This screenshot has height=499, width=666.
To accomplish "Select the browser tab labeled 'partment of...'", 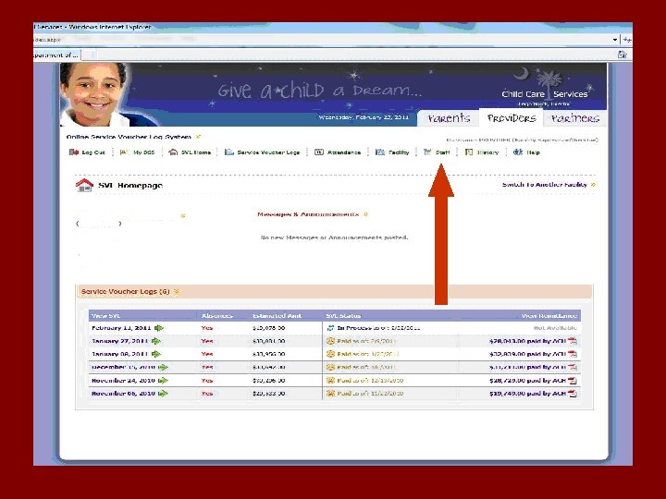I will pyautogui.click(x=56, y=55).
